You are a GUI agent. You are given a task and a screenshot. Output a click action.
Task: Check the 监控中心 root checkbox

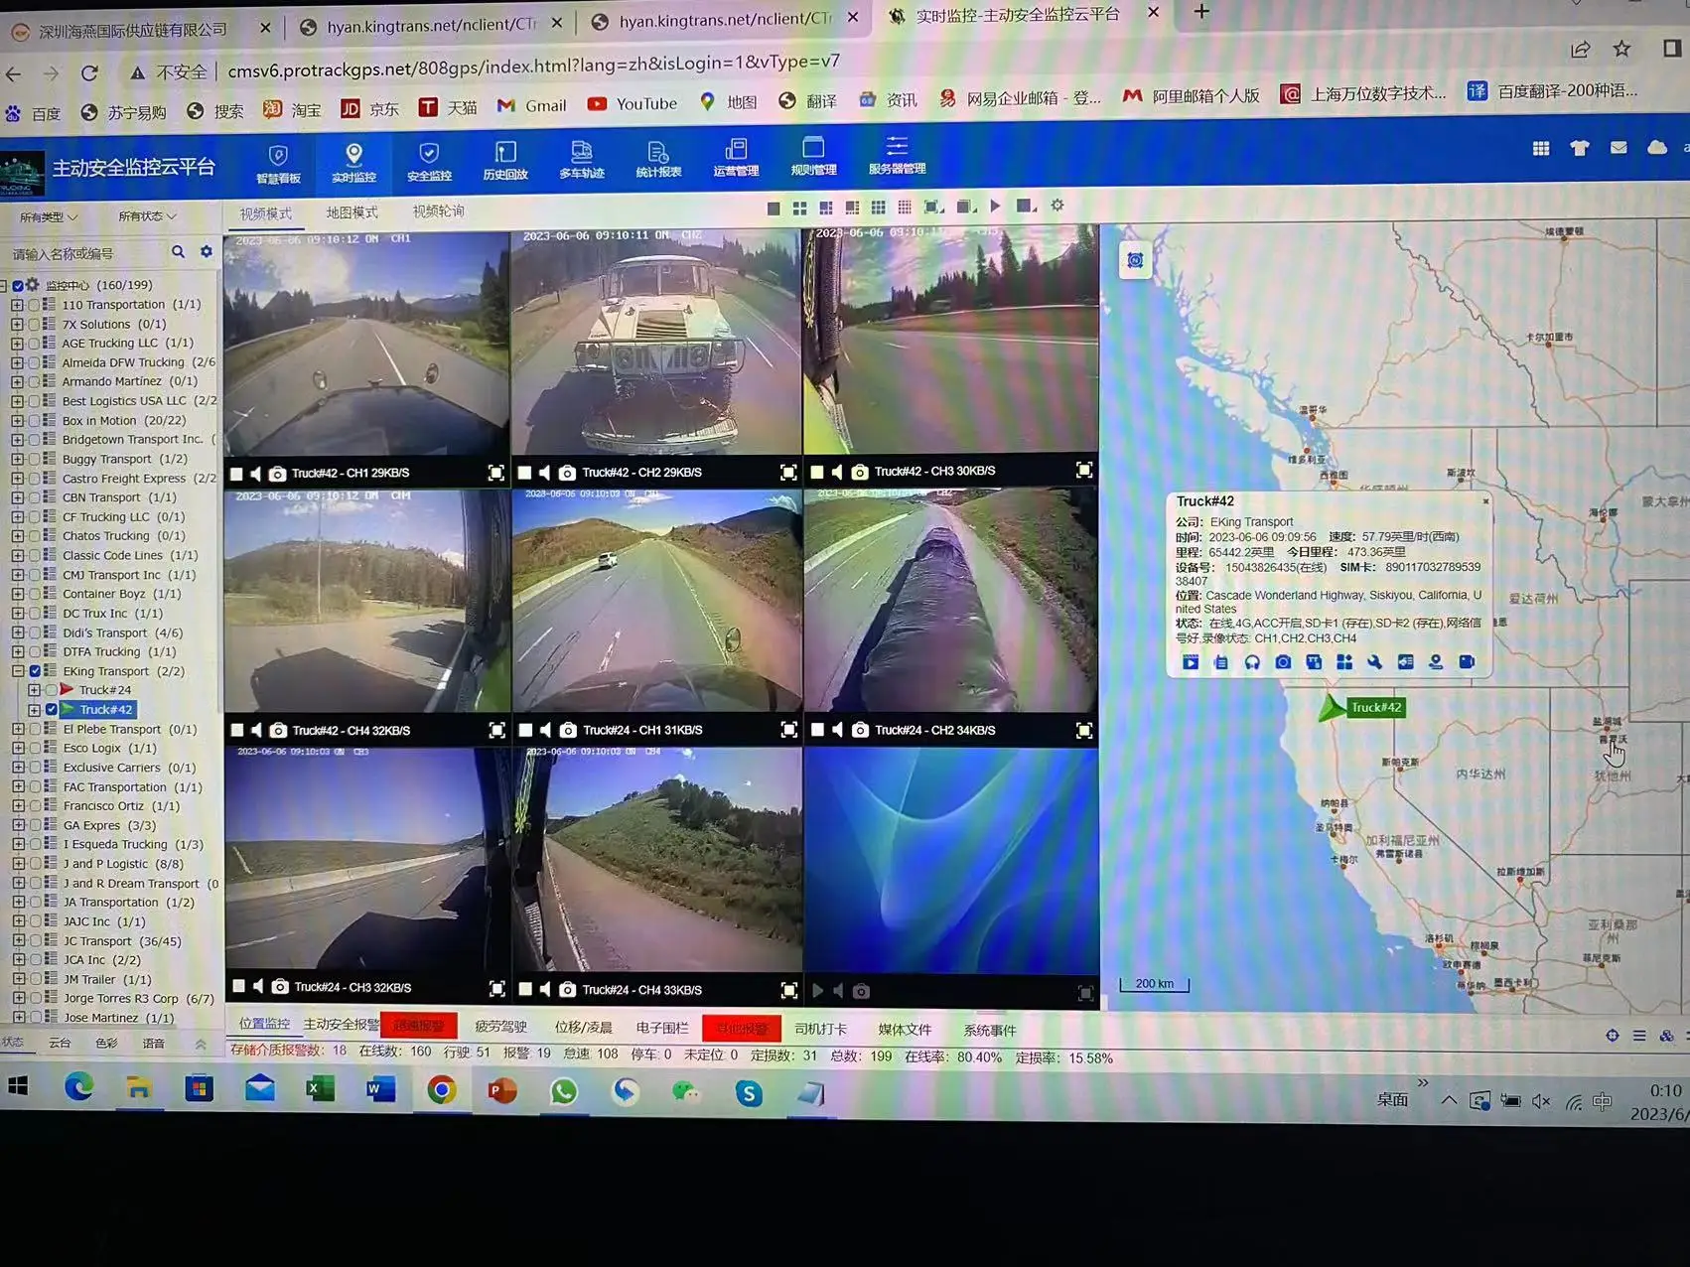(18, 285)
